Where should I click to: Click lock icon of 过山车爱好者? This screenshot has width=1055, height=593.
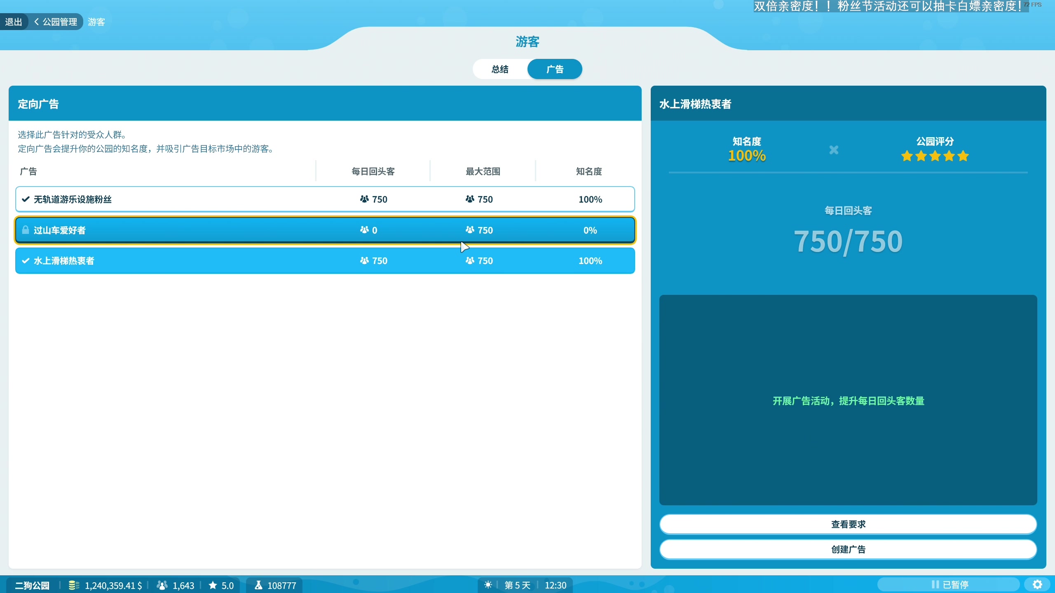tap(26, 230)
